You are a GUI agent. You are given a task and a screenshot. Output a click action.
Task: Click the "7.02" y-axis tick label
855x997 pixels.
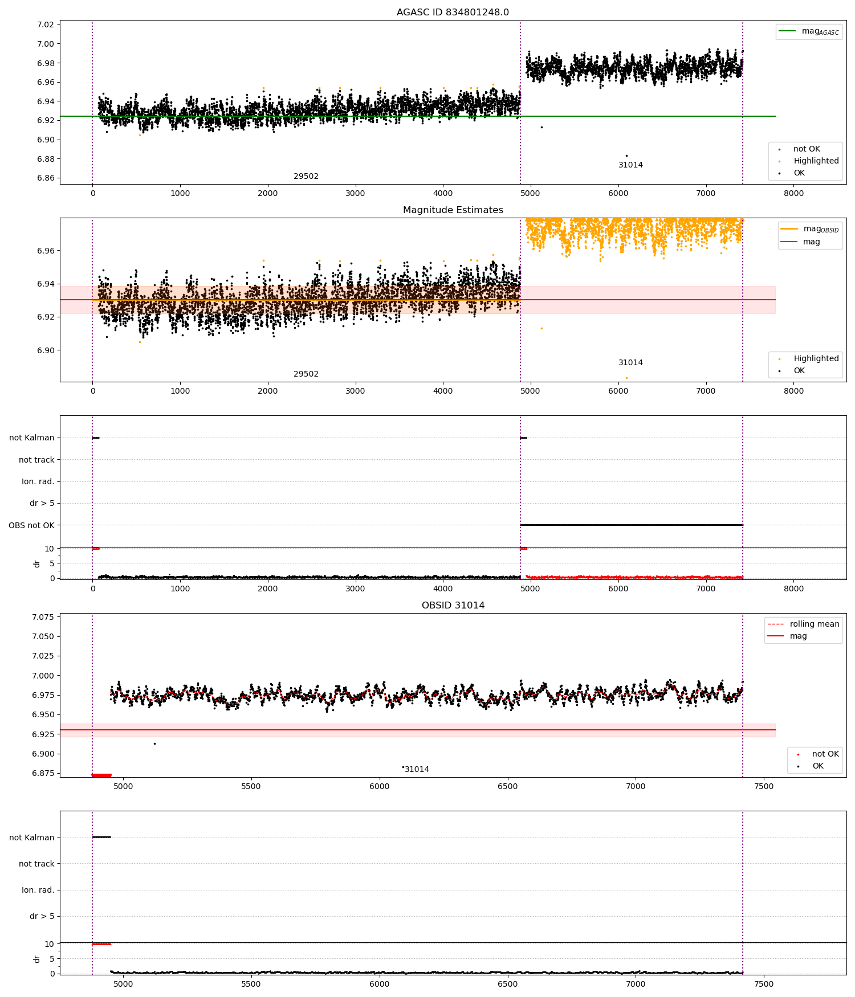(x=46, y=24)
